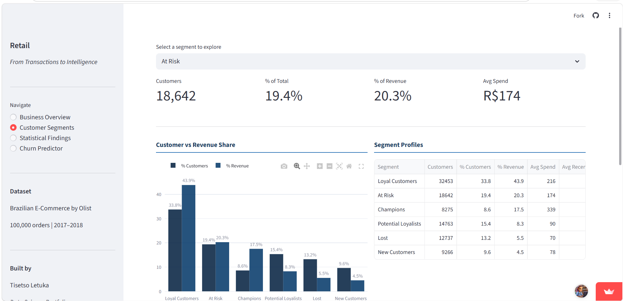The width and height of the screenshot is (624, 301).
Task: Click the Tisetso Letuka author name
Action: [30, 285]
